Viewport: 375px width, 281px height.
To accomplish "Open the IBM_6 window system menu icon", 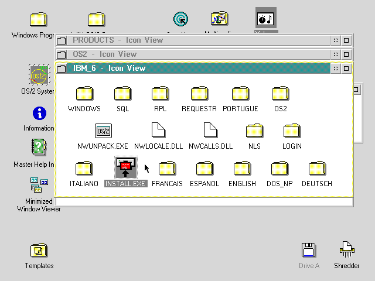I will 62,68.
